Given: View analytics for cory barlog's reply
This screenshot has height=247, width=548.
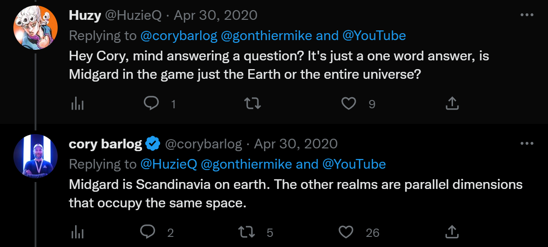Looking at the screenshot, I should 77,232.
